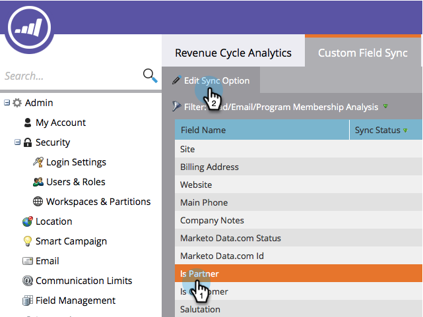Screen dimensions: 423x317
Task: Click the Communication Limits at-sign icon
Action: pos(28,281)
